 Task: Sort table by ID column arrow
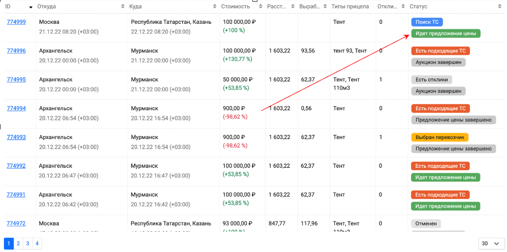[31, 7]
